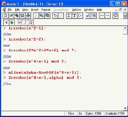Screen dimensions: 128x117
Task: Undo the last action with the undo arrow
Action: (x=55, y=16)
